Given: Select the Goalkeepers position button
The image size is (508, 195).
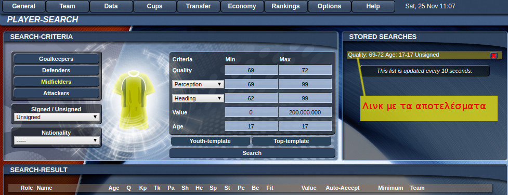Looking at the screenshot, I should 56,59.
